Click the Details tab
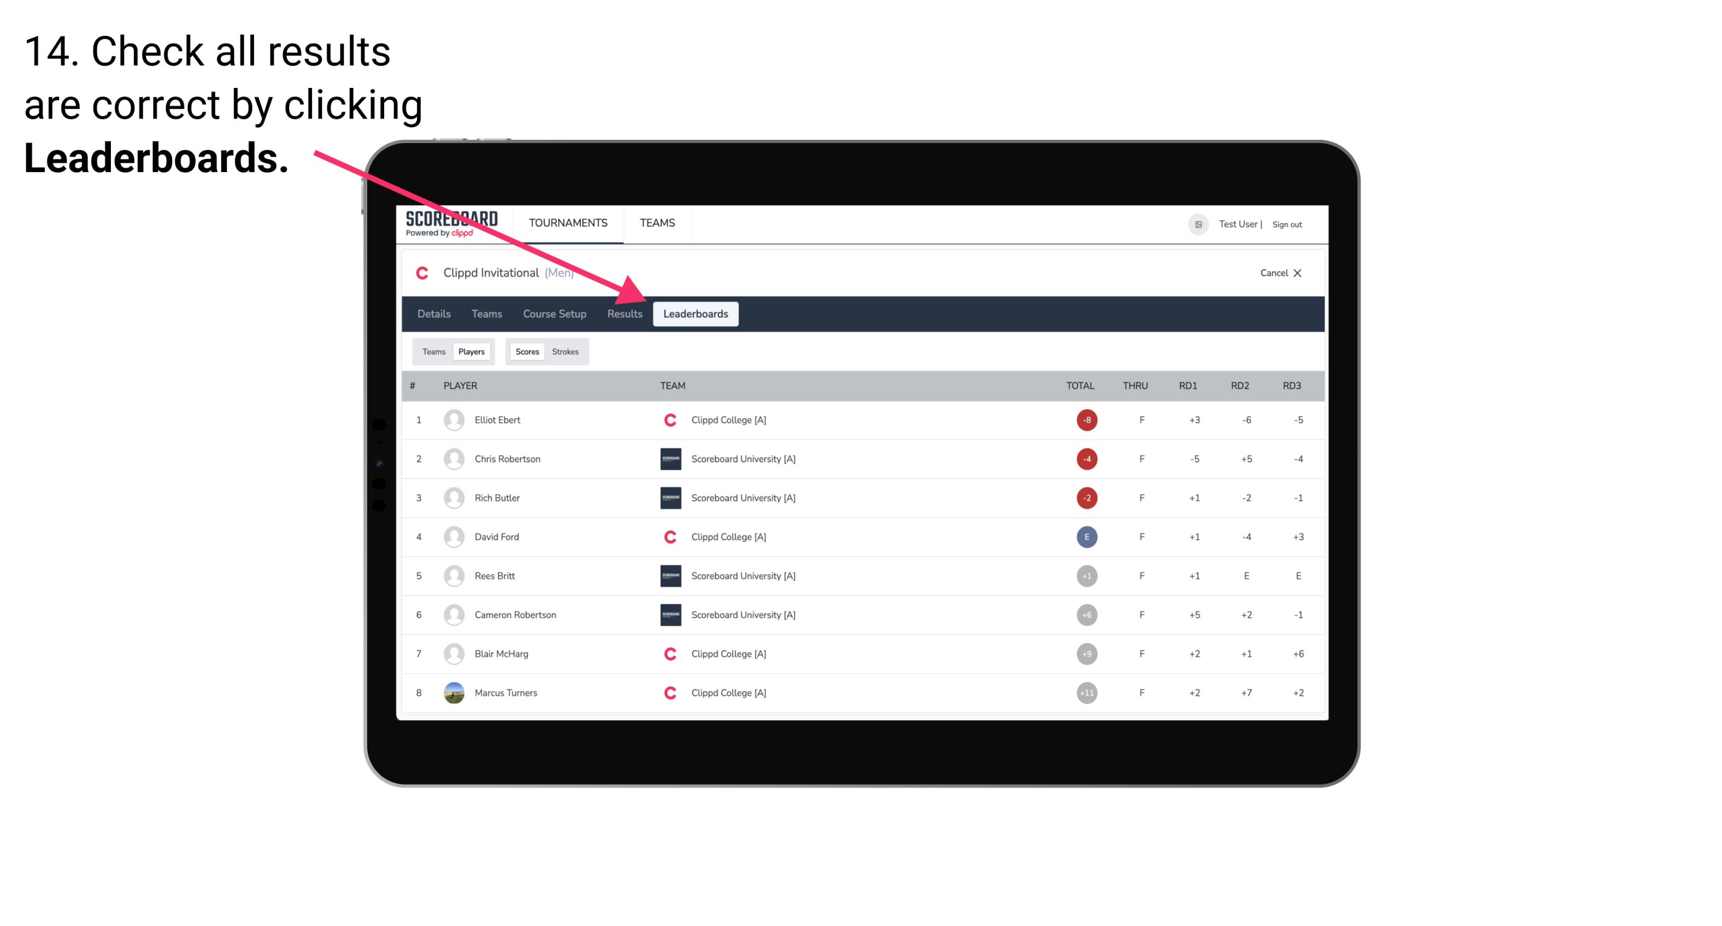 pos(433,314)
